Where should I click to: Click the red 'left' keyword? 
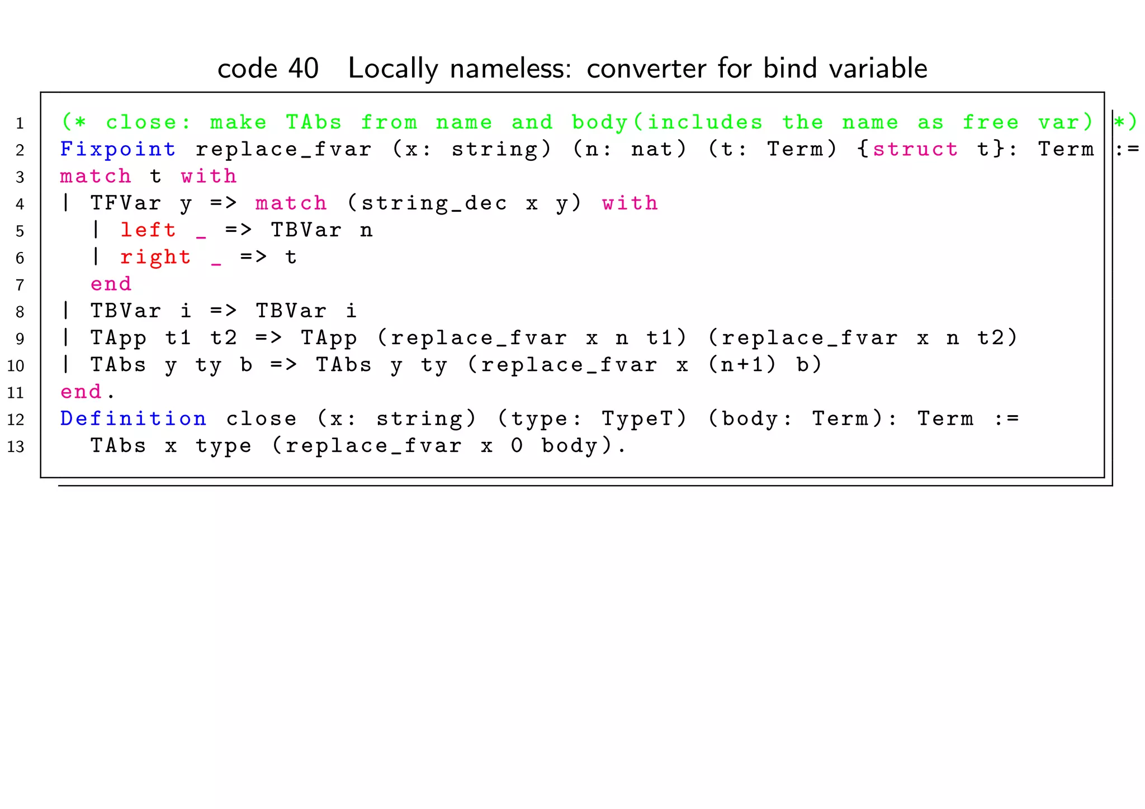(x=148, y=230)
